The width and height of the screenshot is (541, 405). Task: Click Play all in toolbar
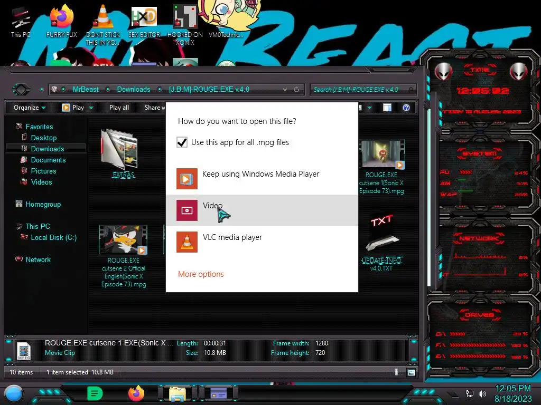(x=119, y=108)
